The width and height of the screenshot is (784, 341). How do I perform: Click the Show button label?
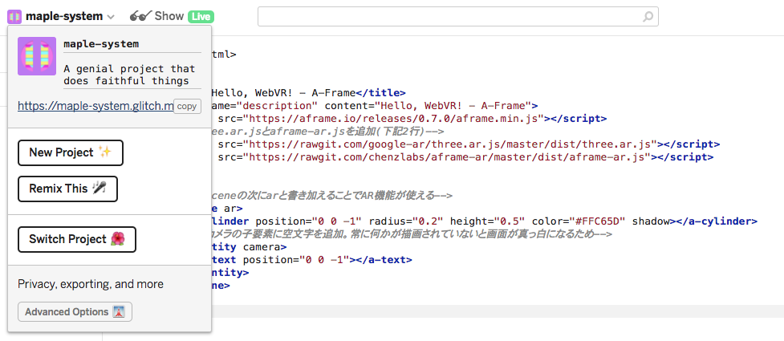169,17
